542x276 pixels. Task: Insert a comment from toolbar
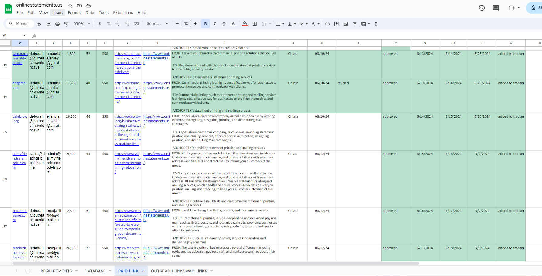pos(336,24)
